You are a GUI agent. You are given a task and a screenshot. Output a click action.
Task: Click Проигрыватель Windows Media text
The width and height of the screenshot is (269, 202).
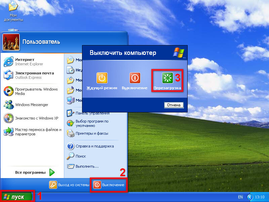36,91
